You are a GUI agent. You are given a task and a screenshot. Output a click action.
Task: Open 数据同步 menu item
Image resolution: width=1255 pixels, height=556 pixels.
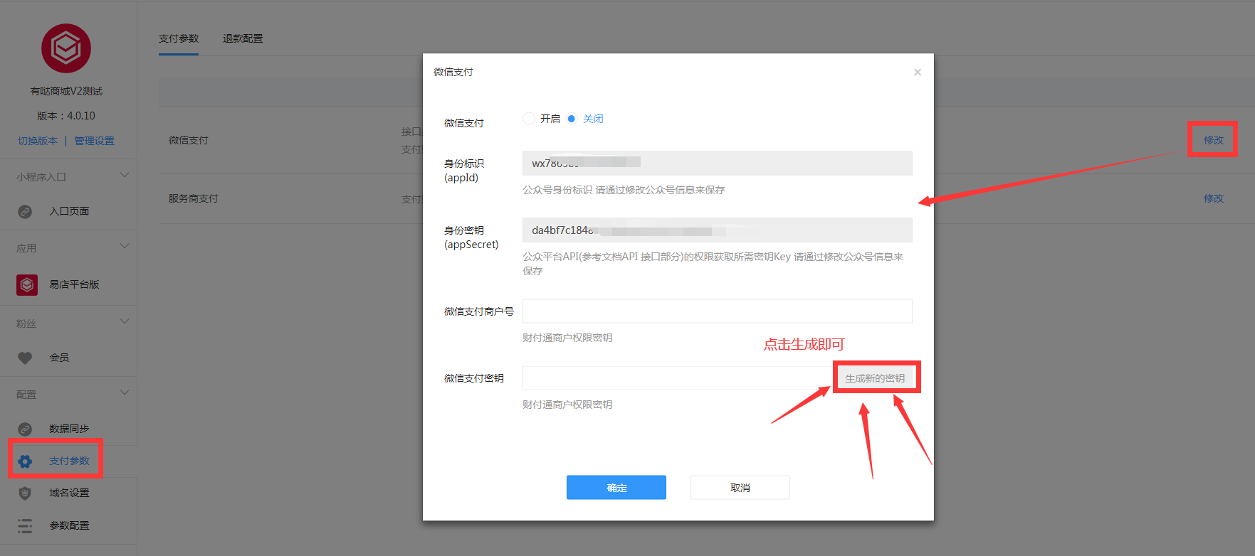coord(68,429)
